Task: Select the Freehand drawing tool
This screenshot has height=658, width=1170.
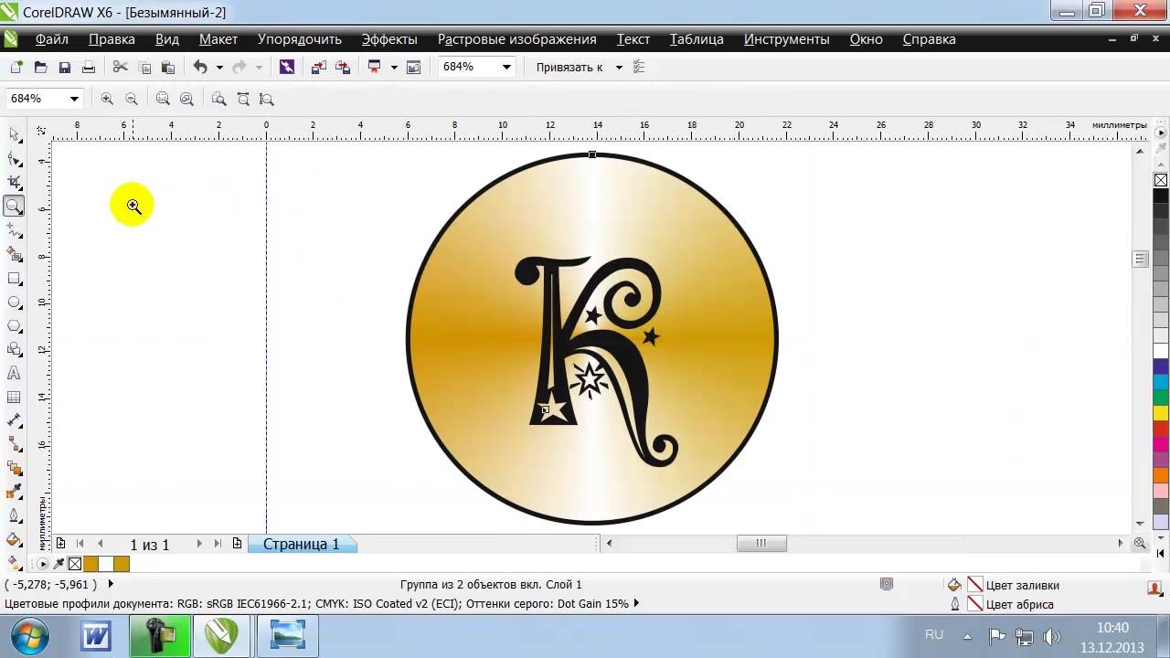Action: pyautogui.click(x=14, y=230)
